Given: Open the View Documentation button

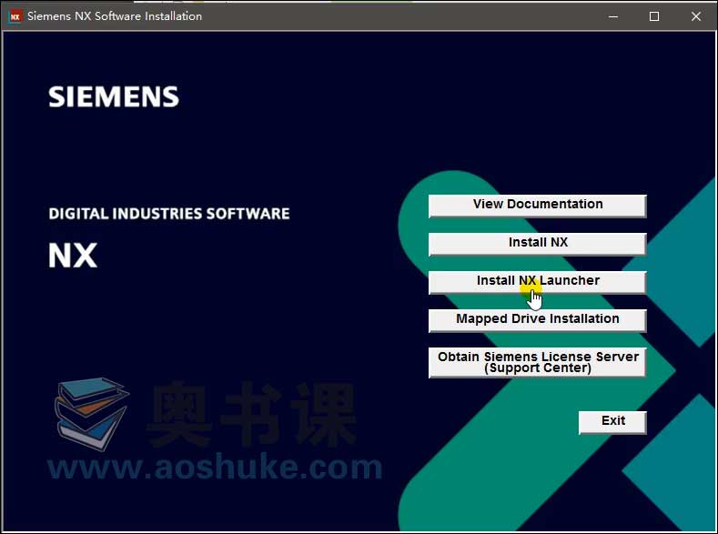Looking at the screenshot, I should (x=537, y=206).
